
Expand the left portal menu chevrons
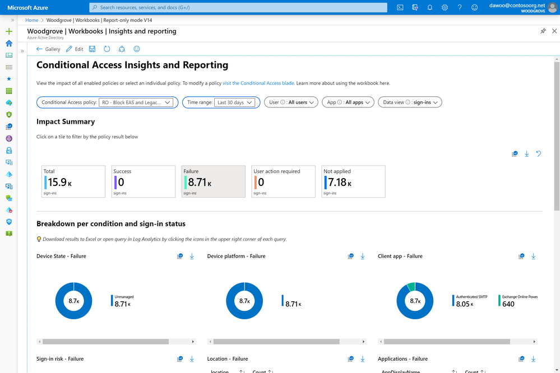coord(12,20)
